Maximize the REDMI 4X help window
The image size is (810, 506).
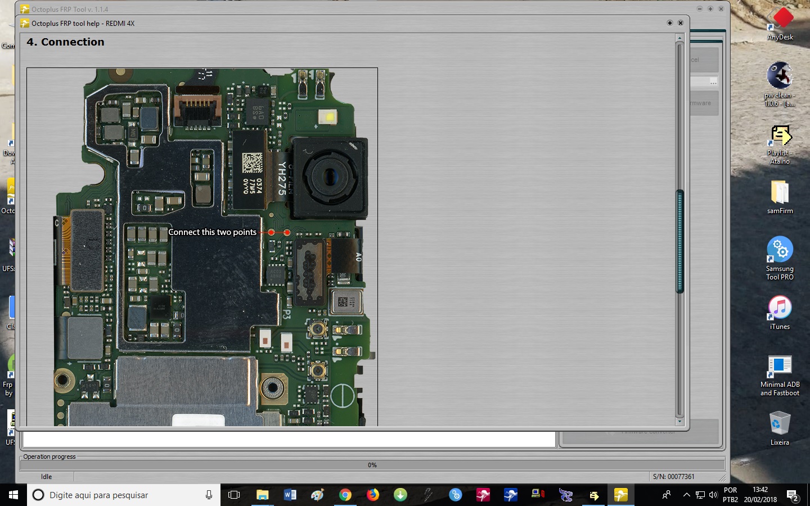tap(670, 23)
